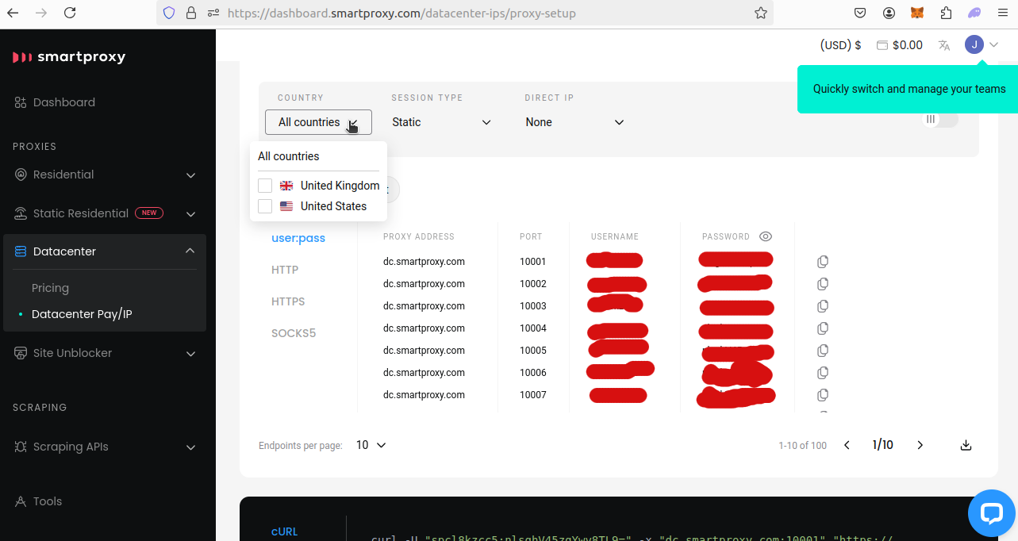Screen dimensions: 1018x541
Task: Open the J user avatar menu
Action: coord(974,44)
